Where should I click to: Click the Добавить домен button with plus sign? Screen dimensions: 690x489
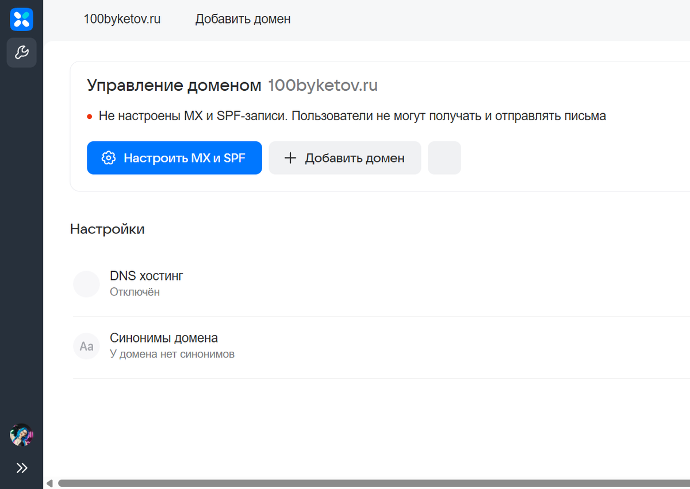tap(344, 157)
